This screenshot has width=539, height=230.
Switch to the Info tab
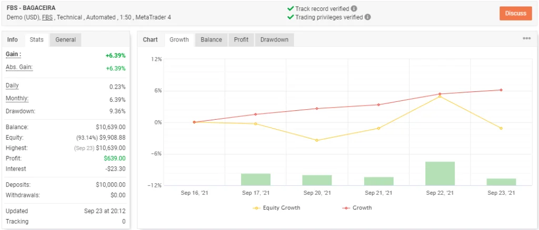point(13,40)
